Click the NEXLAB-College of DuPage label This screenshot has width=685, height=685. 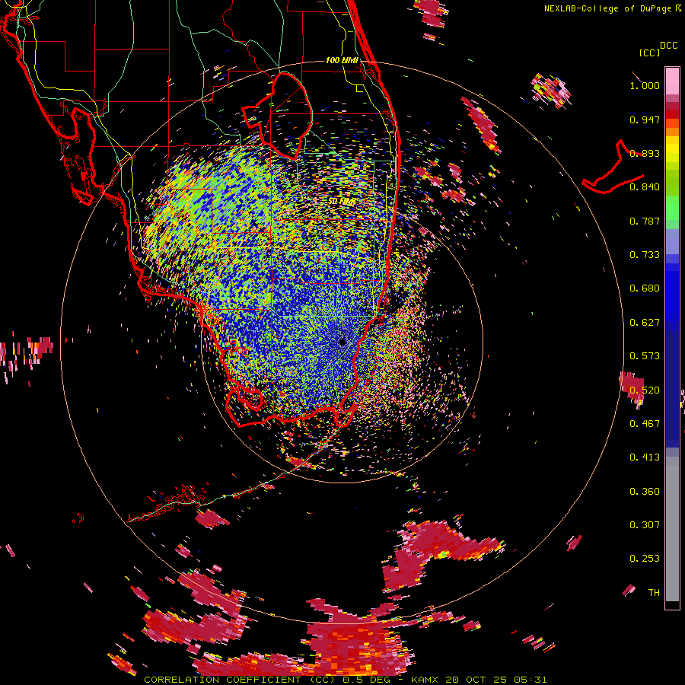pyautogui.click(x=607, y=8)
